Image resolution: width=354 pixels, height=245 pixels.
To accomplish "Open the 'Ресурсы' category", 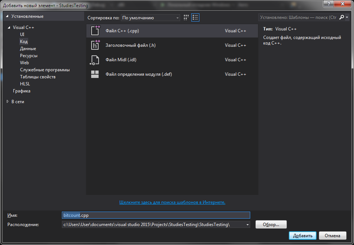I will pos(29,56).
